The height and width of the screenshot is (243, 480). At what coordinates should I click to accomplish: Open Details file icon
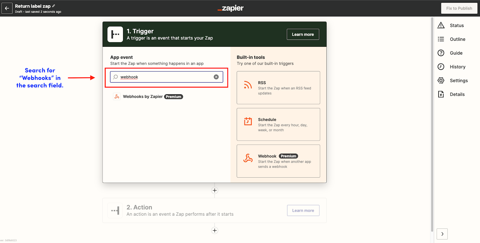[x=441, y=94]
